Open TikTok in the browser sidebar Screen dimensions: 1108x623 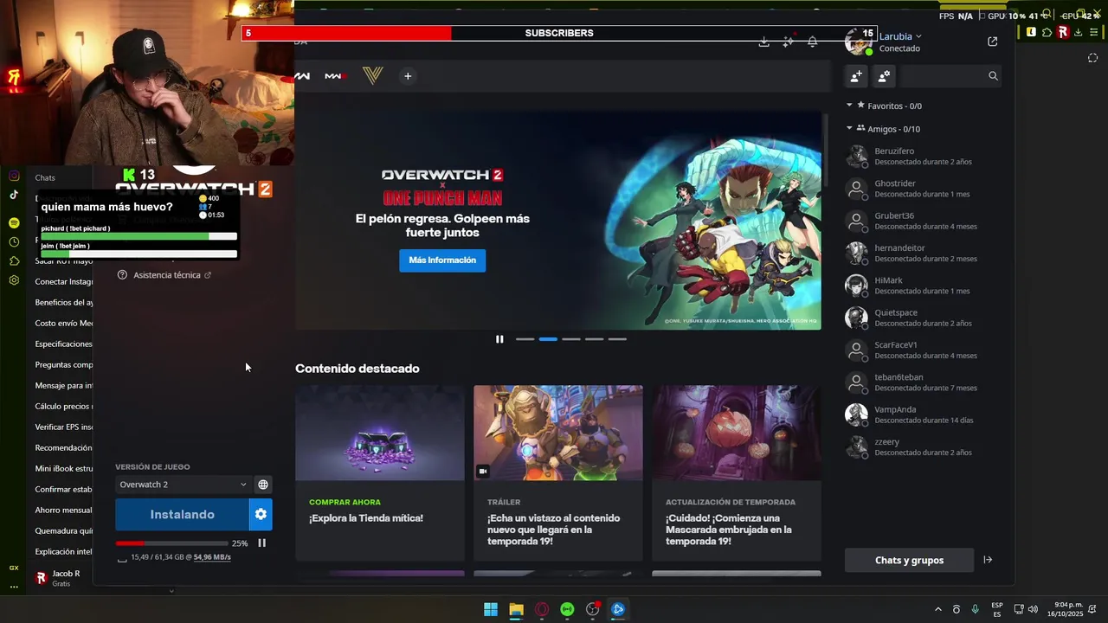[x=14, y=196]
